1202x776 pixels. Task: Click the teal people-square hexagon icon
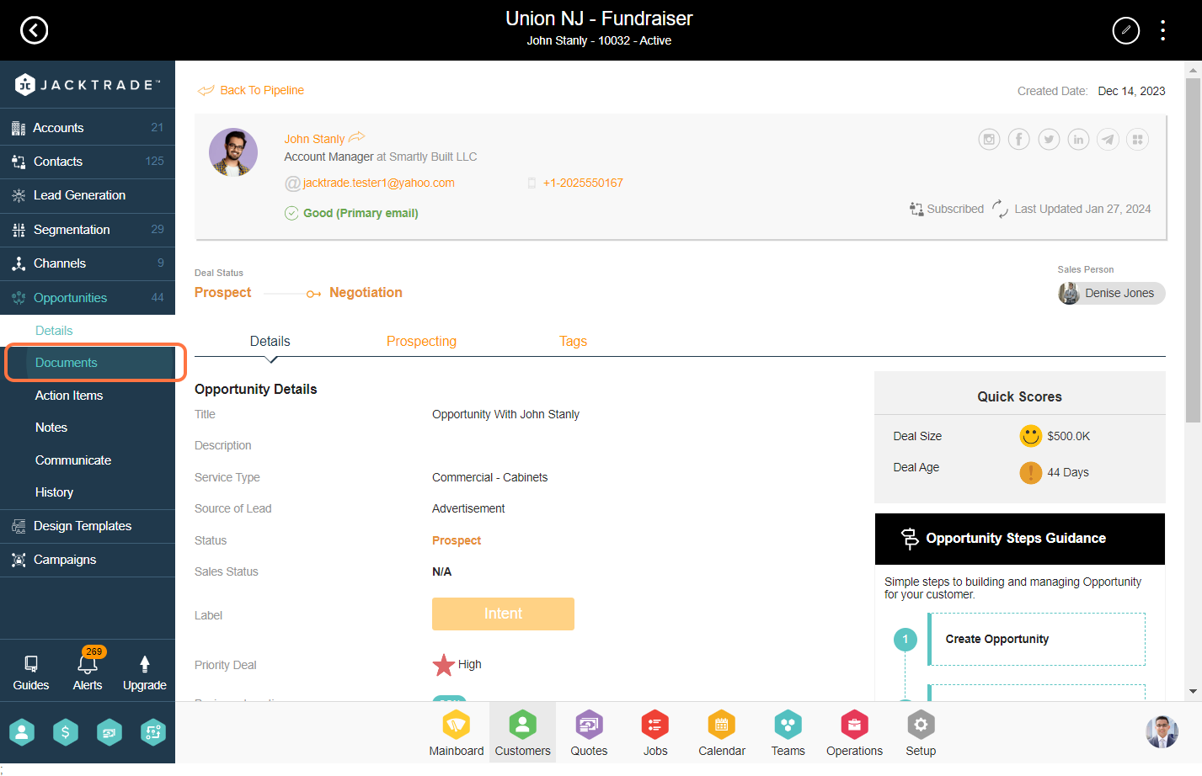(x=152, y=732)
